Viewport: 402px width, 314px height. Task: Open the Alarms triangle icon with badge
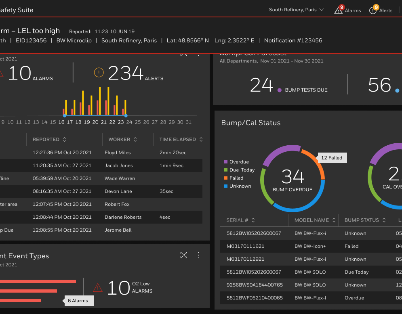coord(339,9)
